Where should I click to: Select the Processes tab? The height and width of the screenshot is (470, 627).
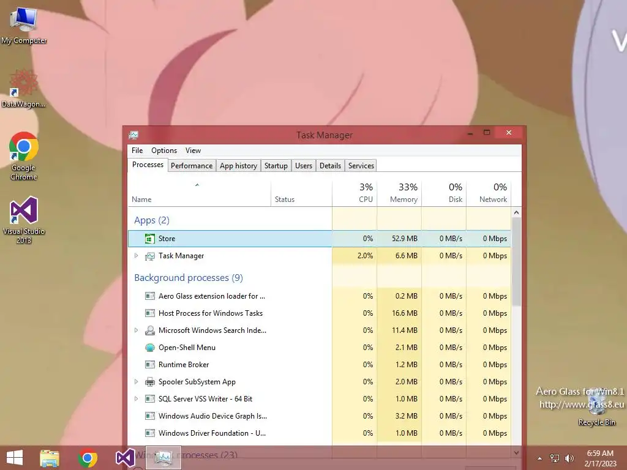[148, 165]
